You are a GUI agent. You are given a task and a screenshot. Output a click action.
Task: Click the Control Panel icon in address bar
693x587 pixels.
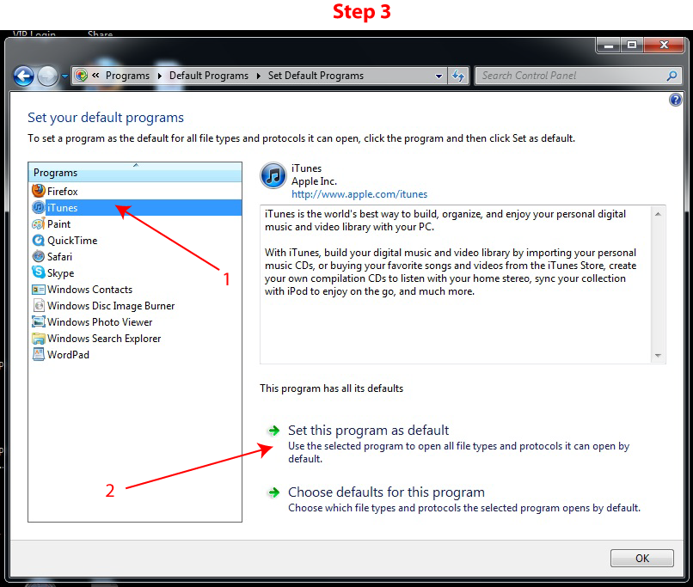tap(81, 76)
